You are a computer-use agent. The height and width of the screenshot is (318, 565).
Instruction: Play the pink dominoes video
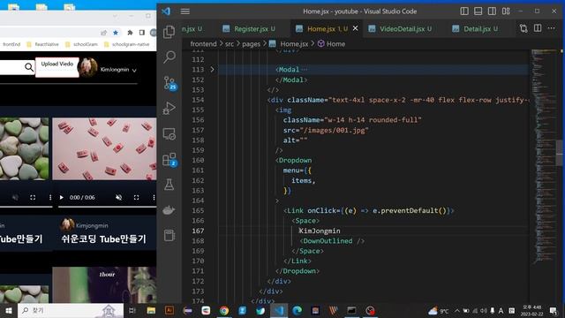(61, 197)
